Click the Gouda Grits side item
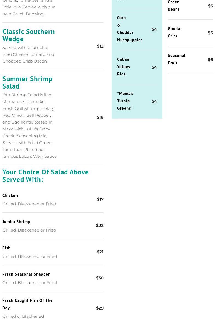The image size is (215, 321). coord(174,32)
